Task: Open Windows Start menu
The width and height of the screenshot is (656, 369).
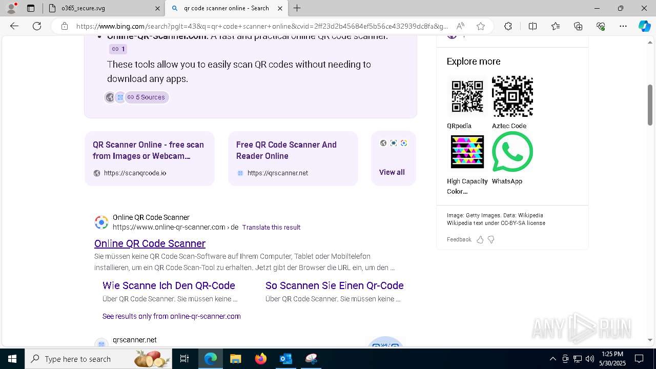Action: pos(12,359)
